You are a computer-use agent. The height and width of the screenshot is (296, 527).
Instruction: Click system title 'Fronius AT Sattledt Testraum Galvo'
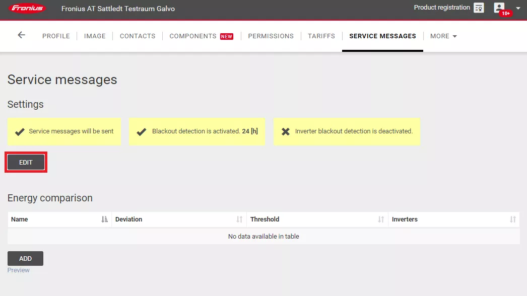pos(118,9)
